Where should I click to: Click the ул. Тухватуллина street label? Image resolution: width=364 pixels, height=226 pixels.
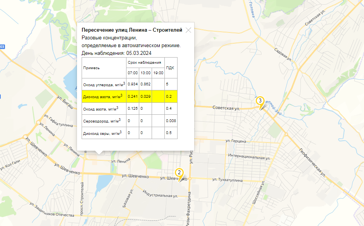pos(227,180)
